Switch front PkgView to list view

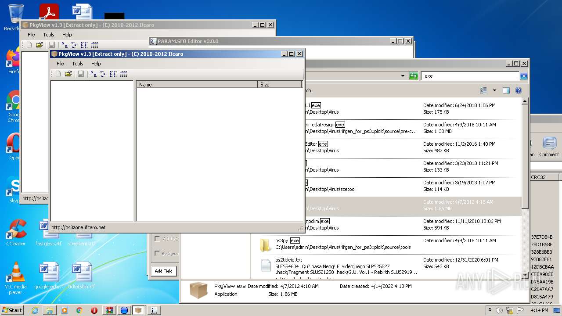pos(113,74)
